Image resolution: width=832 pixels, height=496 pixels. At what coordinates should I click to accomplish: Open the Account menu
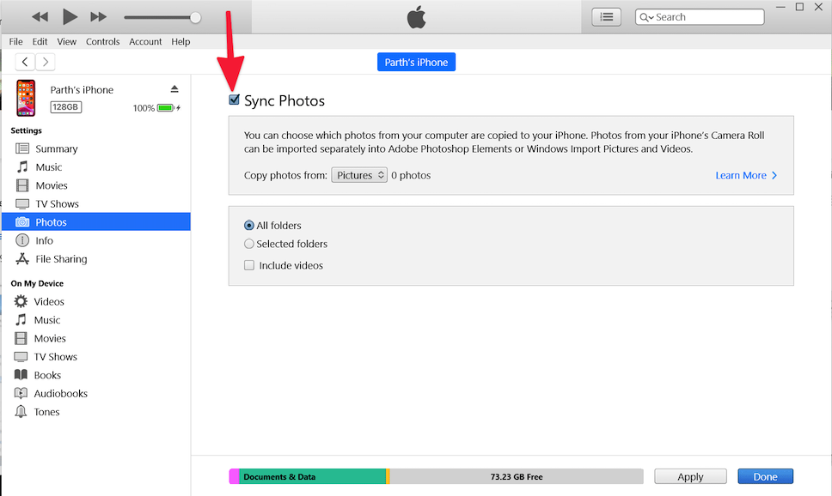[x=145, y=41]
